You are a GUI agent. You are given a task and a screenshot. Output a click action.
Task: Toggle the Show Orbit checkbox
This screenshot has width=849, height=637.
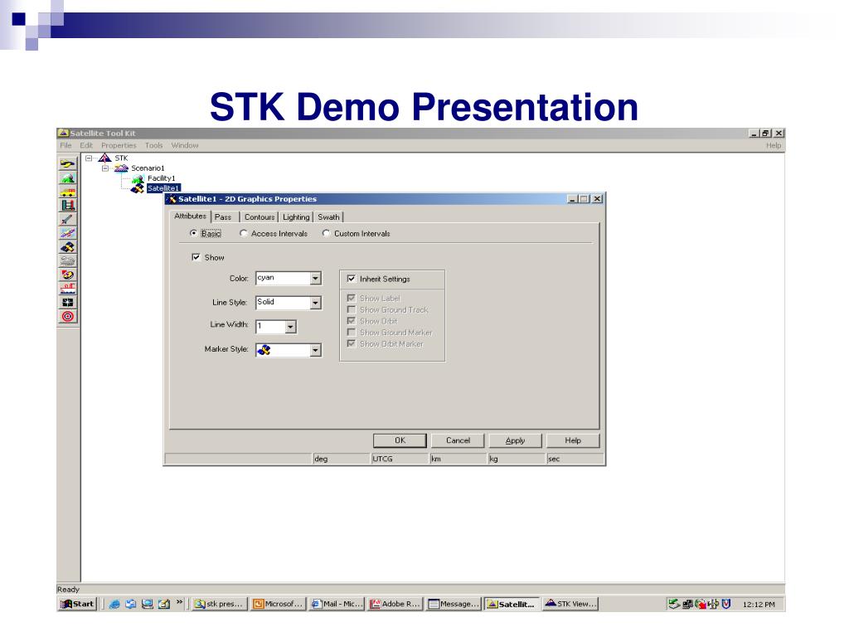pos(352,321)
